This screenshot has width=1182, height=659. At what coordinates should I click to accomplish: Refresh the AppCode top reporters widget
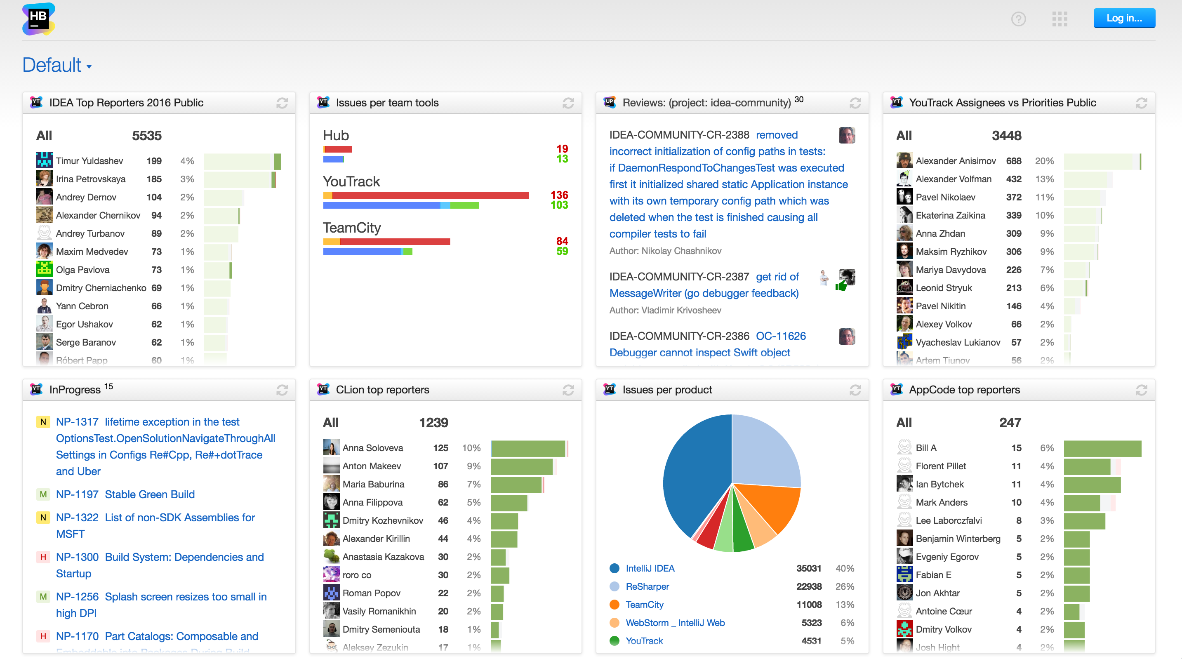1141,390
